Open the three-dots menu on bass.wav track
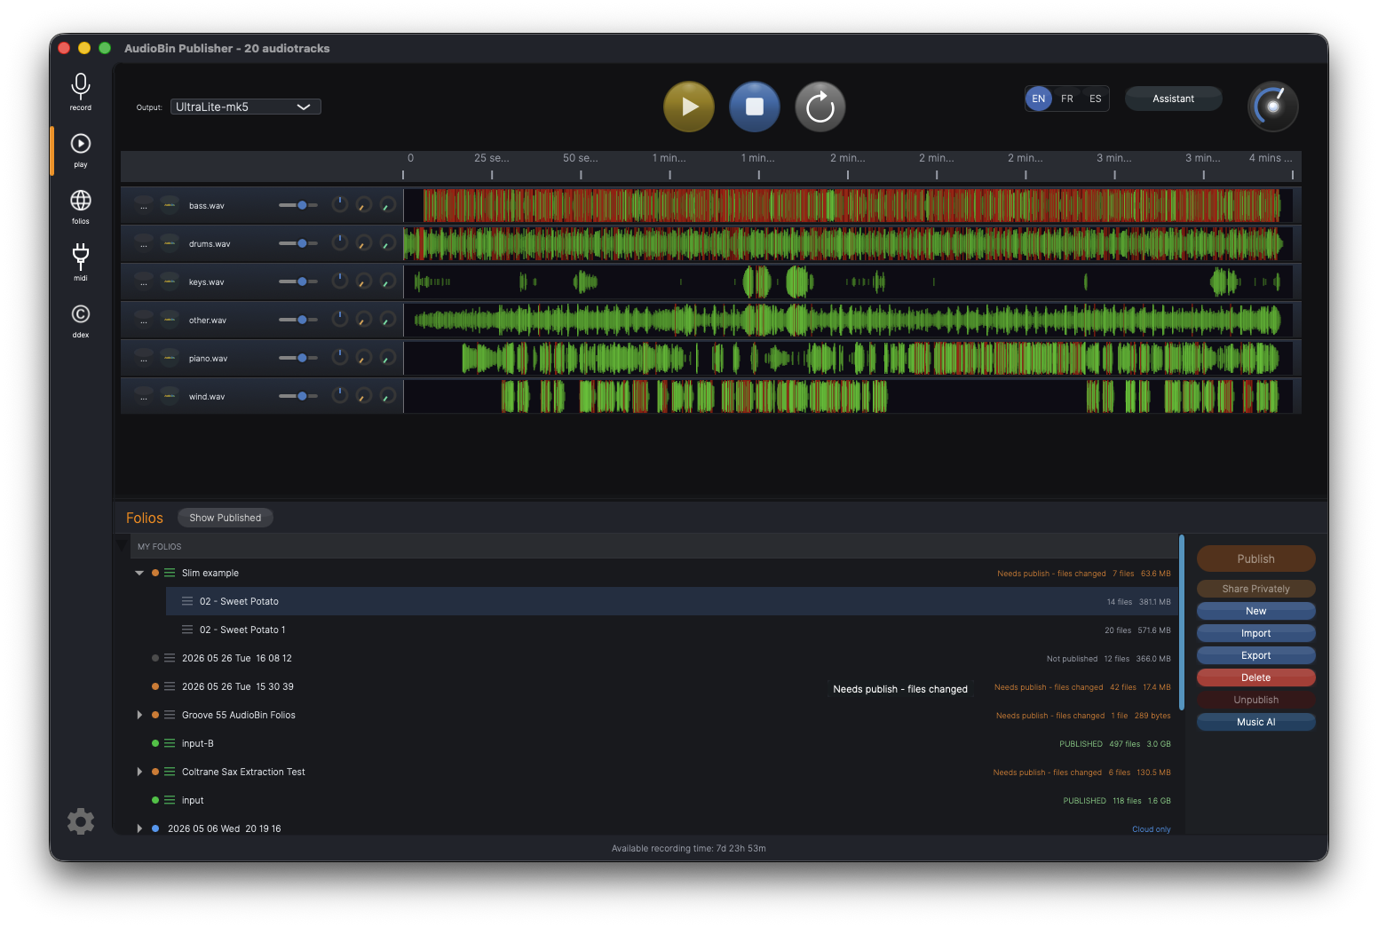 pyautogui.click(x=144, y=205)
